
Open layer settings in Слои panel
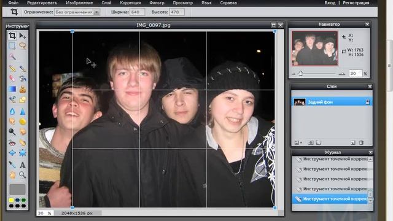pos(298,142)
